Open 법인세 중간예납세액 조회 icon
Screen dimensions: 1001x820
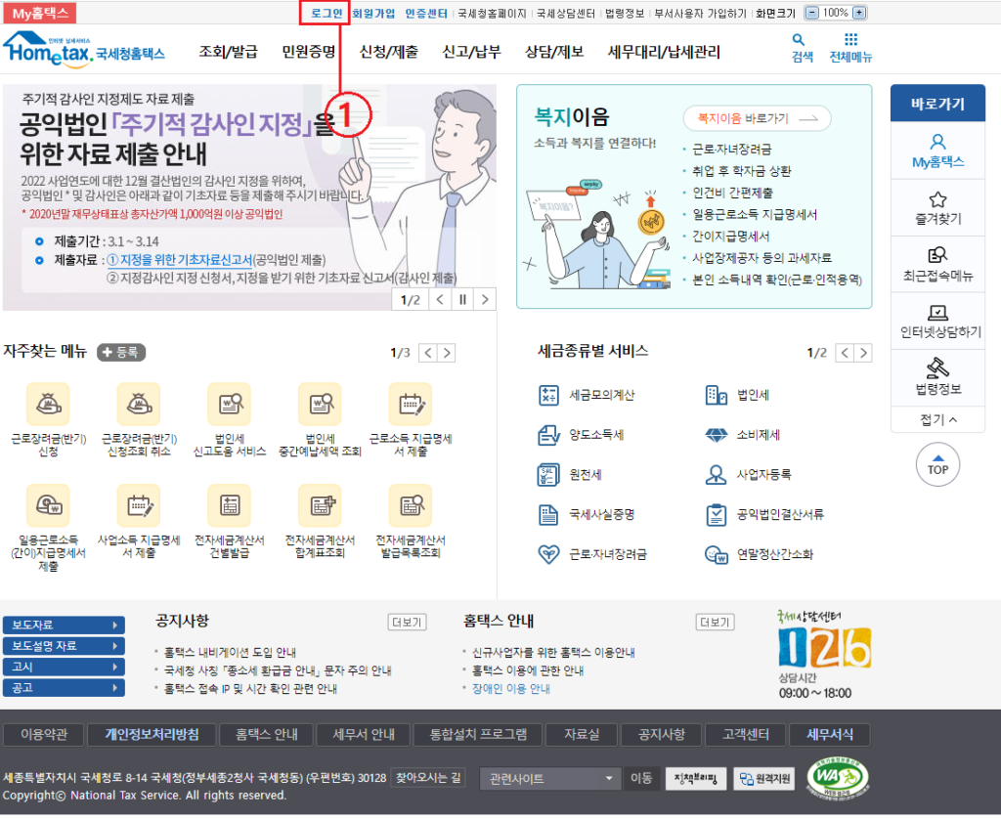coord(320,404)
